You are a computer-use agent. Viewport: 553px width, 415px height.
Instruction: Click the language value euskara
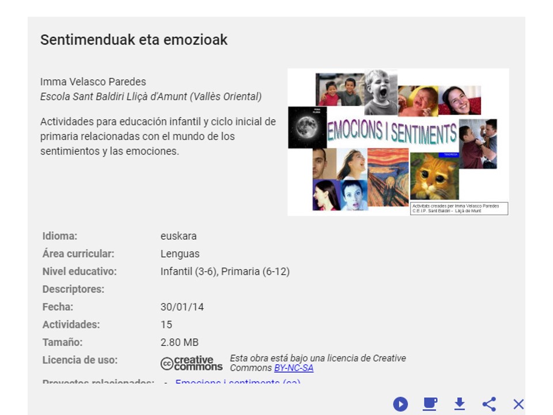179,236
